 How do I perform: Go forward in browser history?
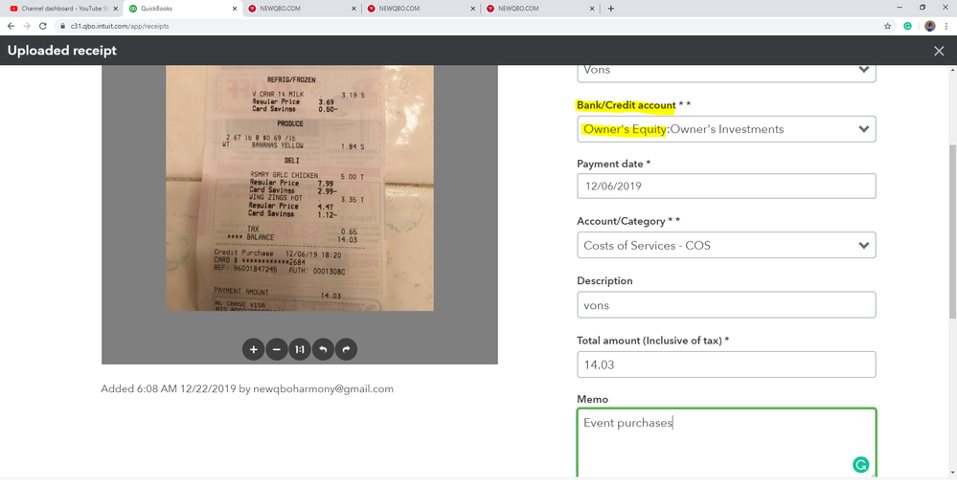point(26,26)
